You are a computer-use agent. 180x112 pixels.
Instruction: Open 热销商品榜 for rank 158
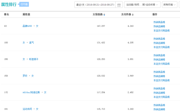pos(159,72)
